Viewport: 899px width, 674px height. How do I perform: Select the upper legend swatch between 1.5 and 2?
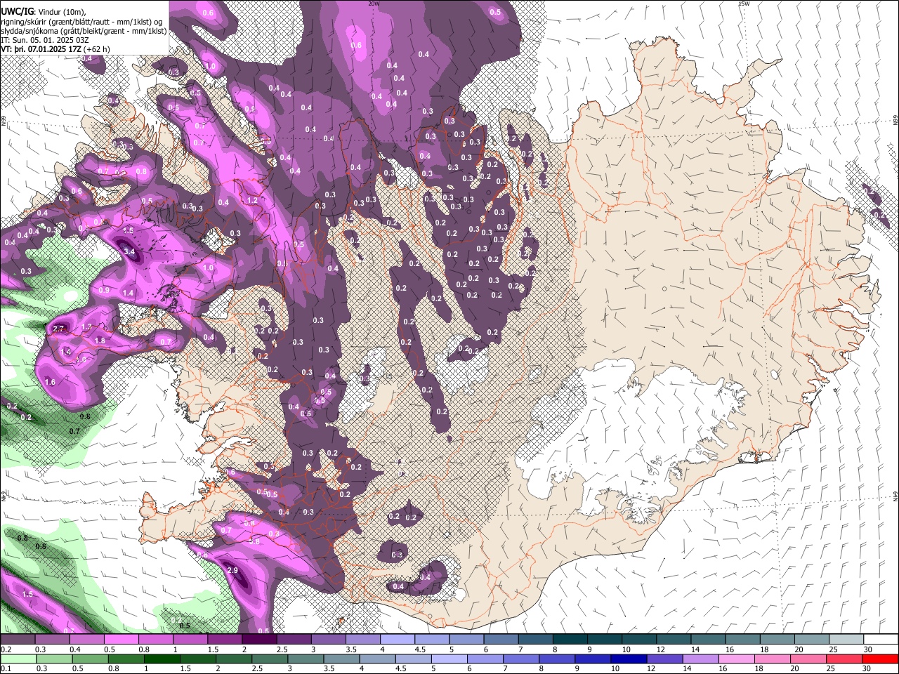click(225, 640)
